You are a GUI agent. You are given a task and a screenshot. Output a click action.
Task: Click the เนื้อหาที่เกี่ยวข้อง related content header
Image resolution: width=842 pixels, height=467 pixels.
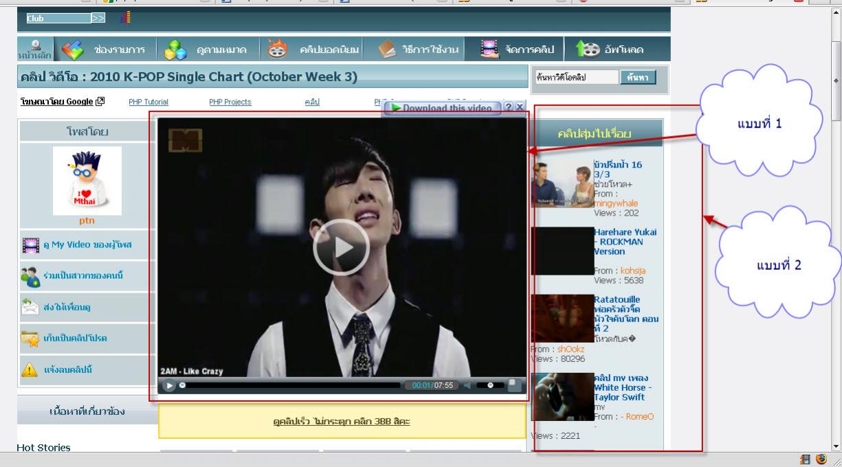87,412
